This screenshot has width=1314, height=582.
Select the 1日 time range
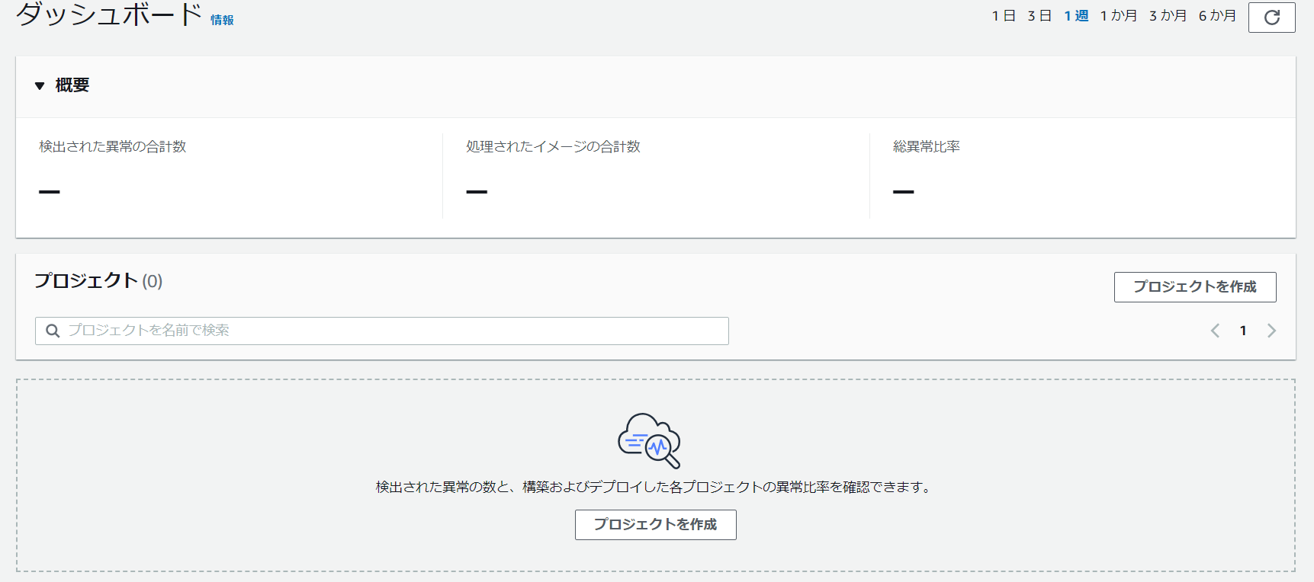point(1004,16)
